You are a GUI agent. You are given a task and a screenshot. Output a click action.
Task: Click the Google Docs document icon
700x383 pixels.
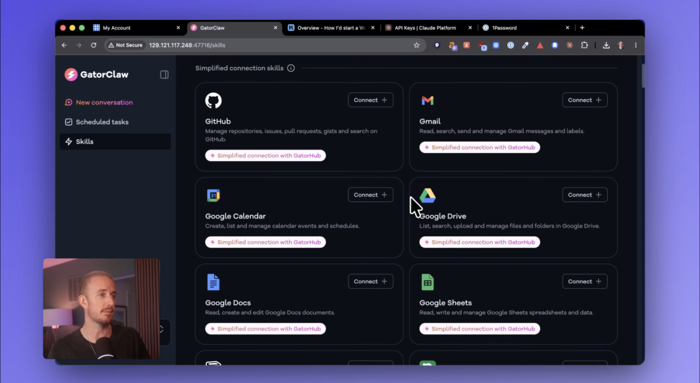tap(213, 282)
